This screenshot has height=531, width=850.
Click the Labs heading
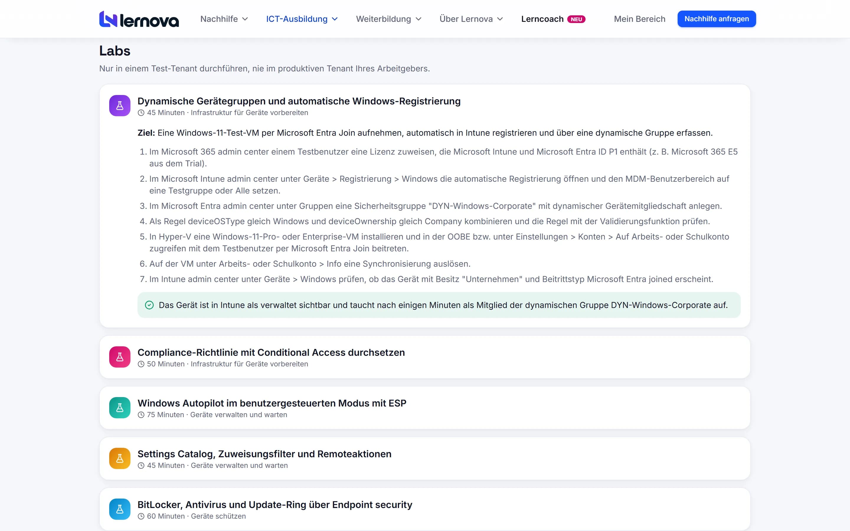coord(115,51)
